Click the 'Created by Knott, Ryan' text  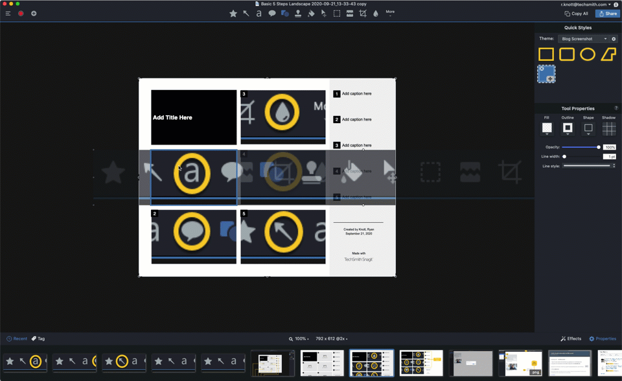pos(358,229)
